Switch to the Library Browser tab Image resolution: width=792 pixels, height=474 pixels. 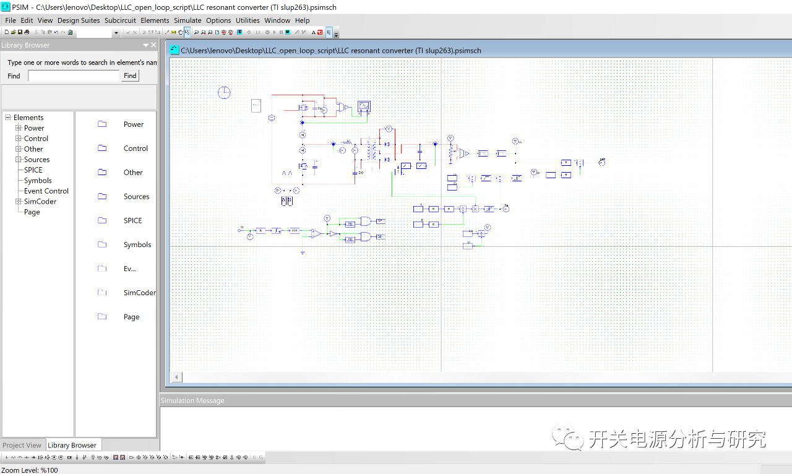coord(72,445)
